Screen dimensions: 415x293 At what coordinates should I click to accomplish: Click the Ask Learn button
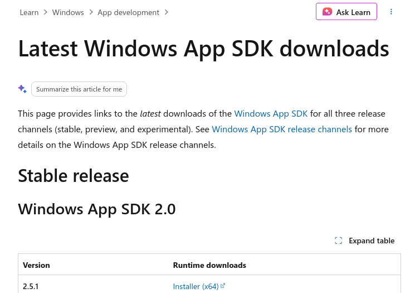(346, 12)
